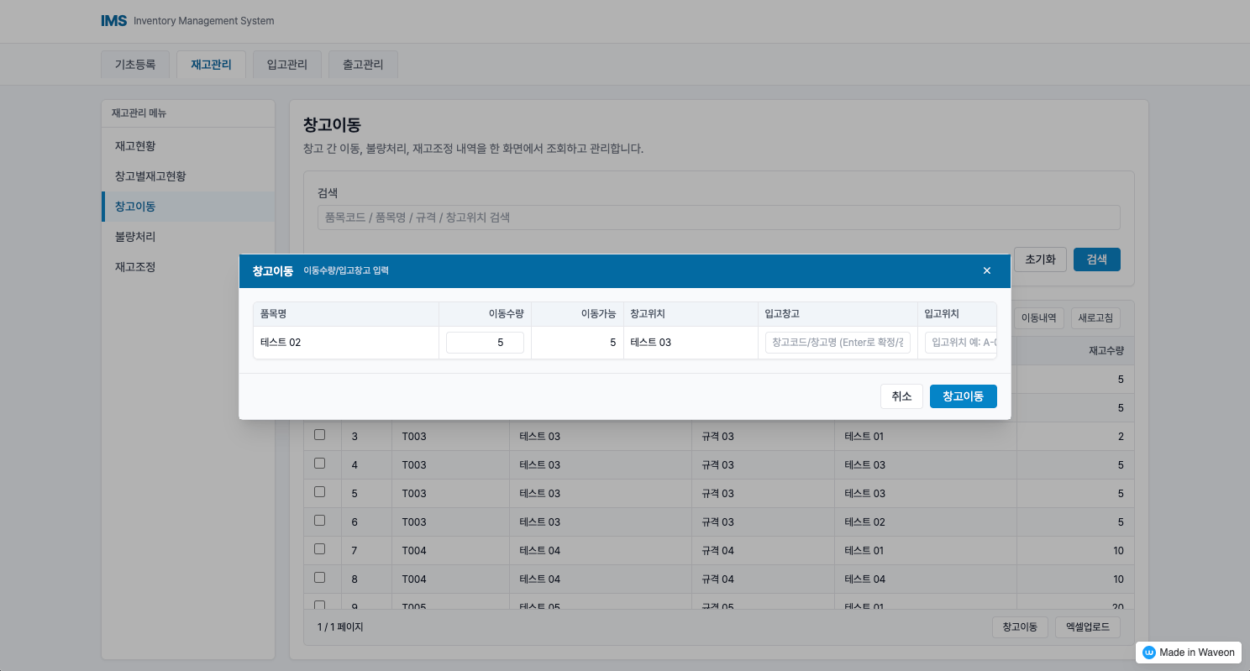Switch to the 입고관리 tab
This screenshot has width=1250, height=671.
point(287,65)
